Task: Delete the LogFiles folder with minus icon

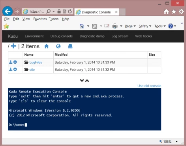Action: [15, 62]
